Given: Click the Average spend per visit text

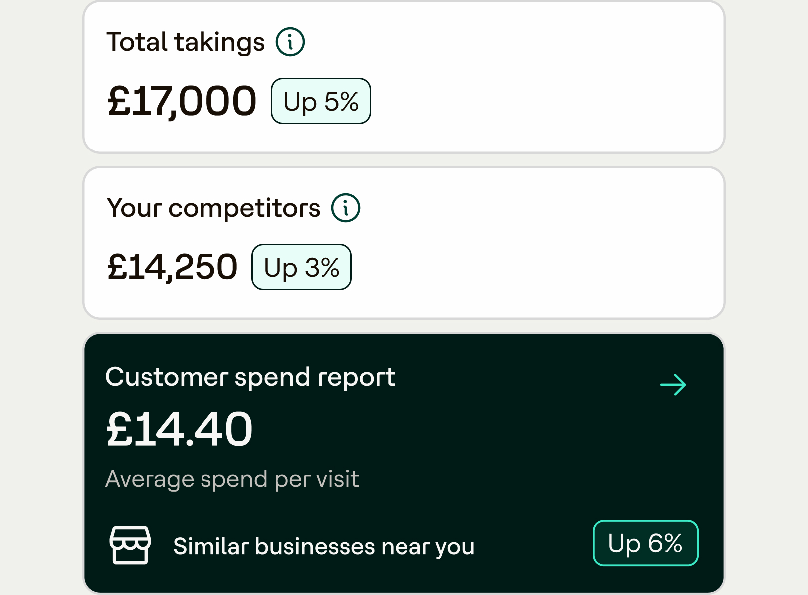Looking at the screenshot, I should click(232, 479).
